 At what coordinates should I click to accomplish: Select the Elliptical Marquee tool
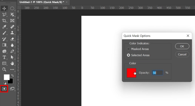[x=12, y=8]
